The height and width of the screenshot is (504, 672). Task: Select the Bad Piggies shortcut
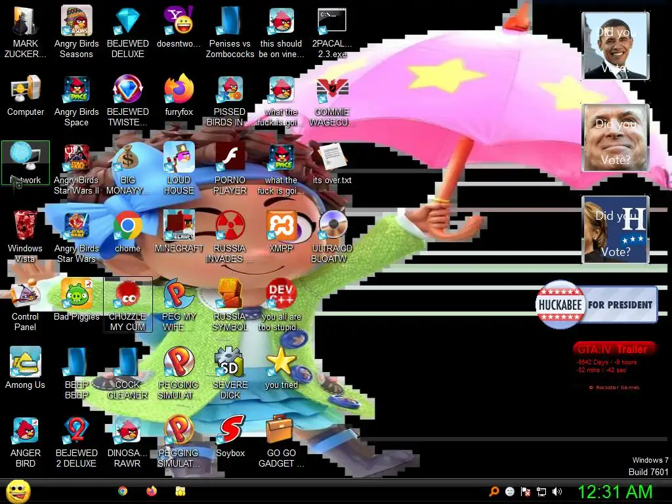click(76, 300)
